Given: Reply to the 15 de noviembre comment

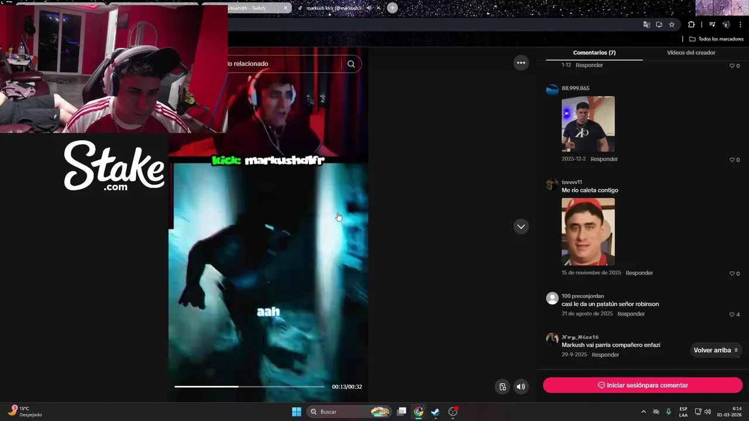Looking at the screenshot, I should click(x=639, y=273).
